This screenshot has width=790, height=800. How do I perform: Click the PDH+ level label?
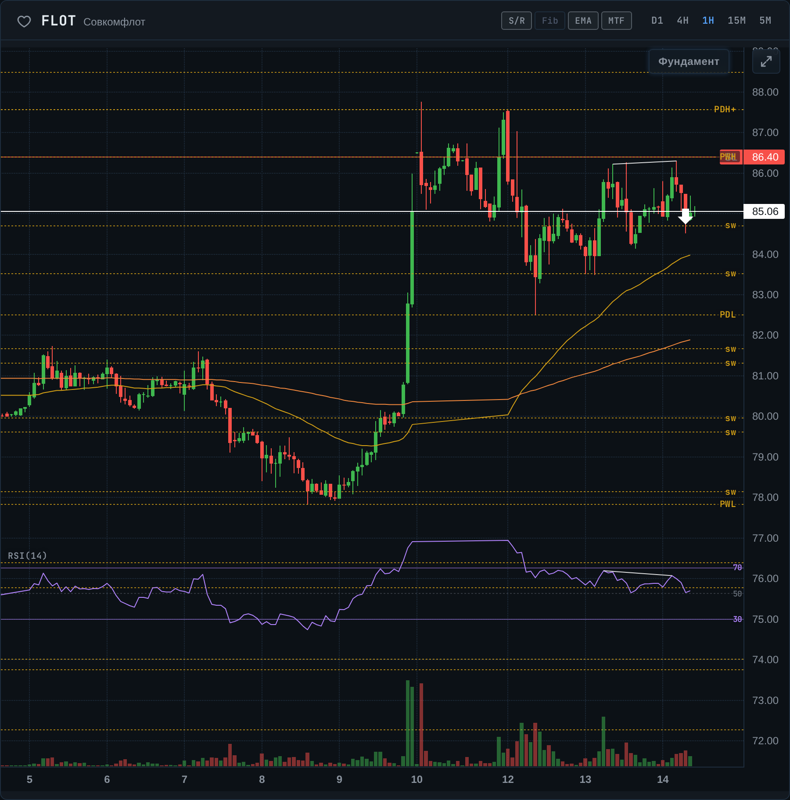725,109
